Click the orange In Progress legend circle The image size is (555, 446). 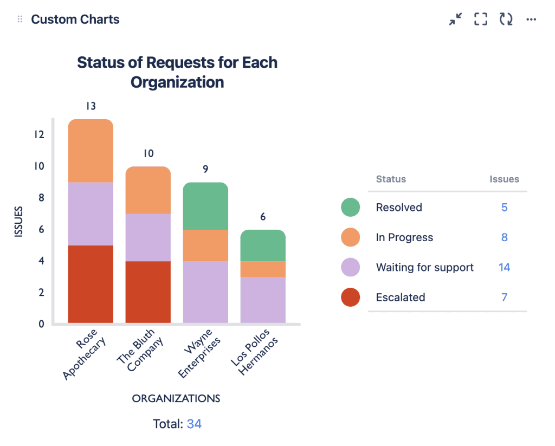pyautogui.click(x=350, y=237)
